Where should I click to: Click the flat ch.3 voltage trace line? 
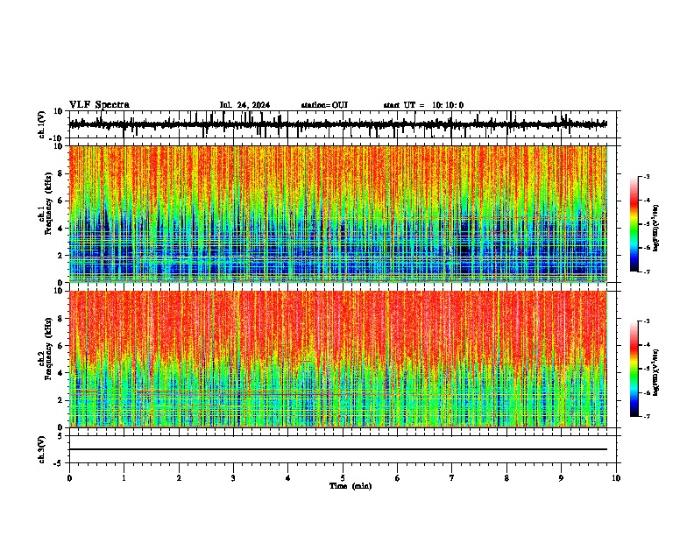[337, 449]
